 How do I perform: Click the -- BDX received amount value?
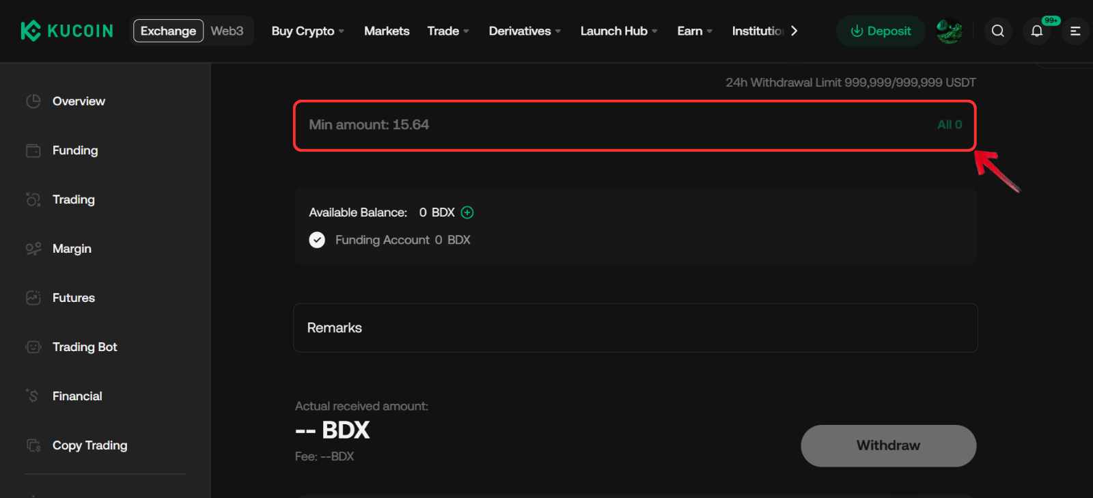click(x=332, y=430)
